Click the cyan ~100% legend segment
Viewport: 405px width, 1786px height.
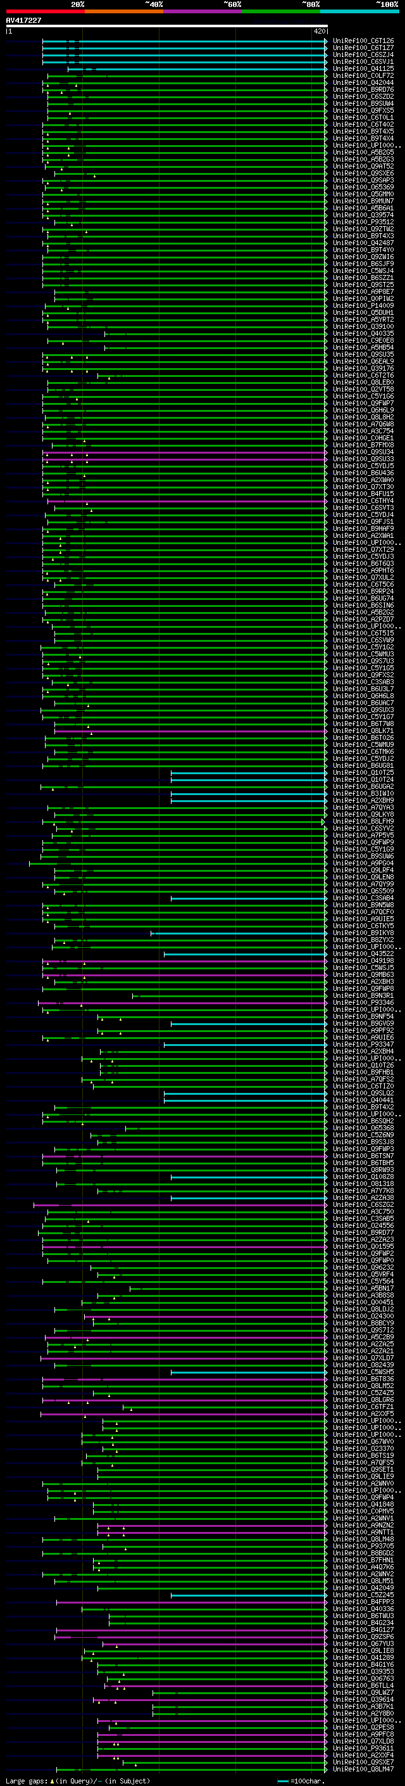point(360,12)
